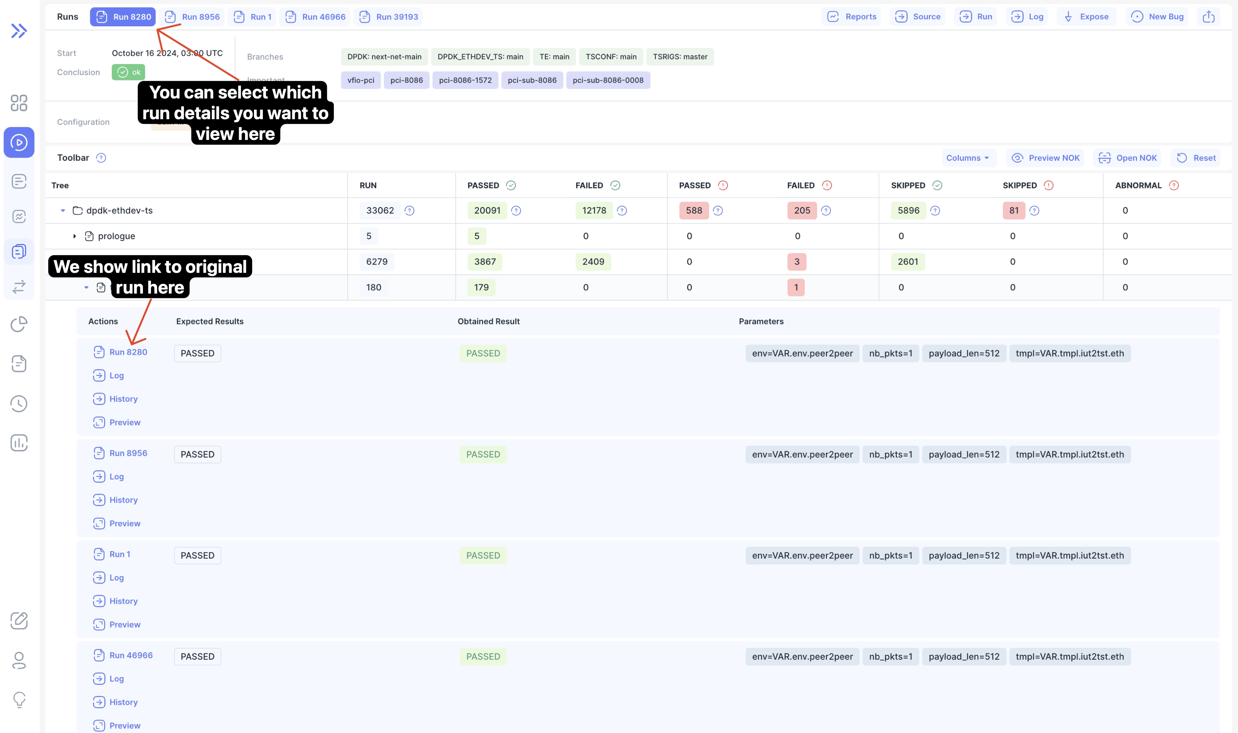The height and width of the screenshot is (733, 1238).
Task: Click the help question icon next to Toolbar
Action: (101, 158)
